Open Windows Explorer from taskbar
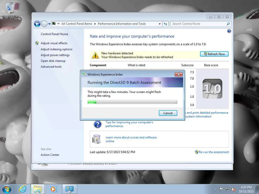This screenshot has height=194, width=259. (38, 189)
